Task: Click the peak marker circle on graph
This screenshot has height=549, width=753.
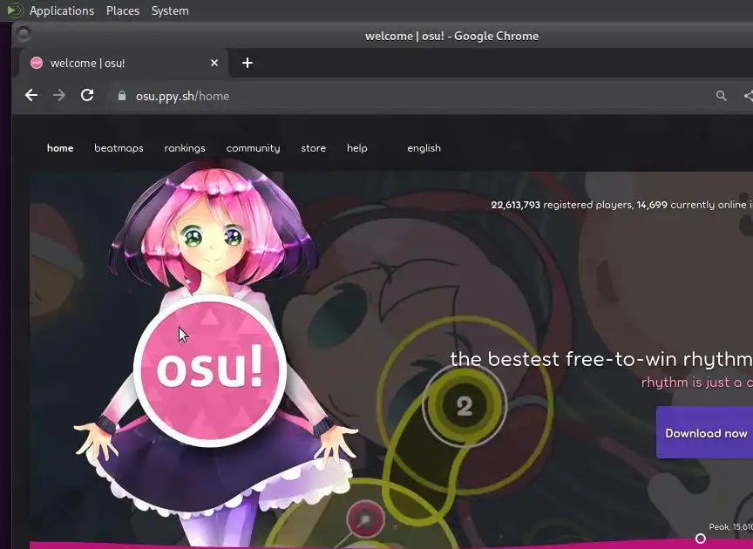Action: click(x=701, y=539)
